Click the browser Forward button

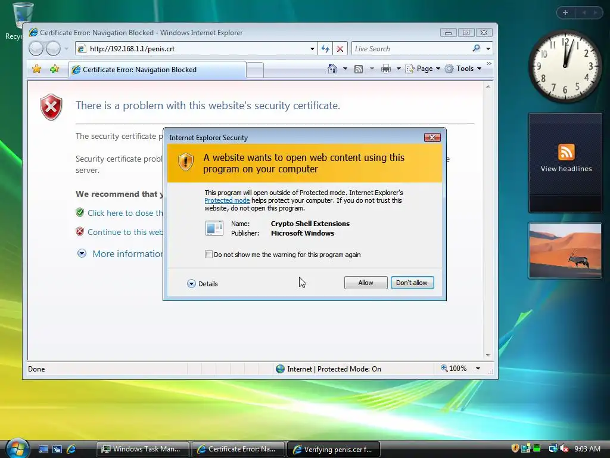pyautogui.click(x=53, y=49)
